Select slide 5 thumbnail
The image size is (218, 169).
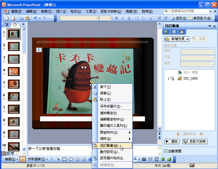14,84
